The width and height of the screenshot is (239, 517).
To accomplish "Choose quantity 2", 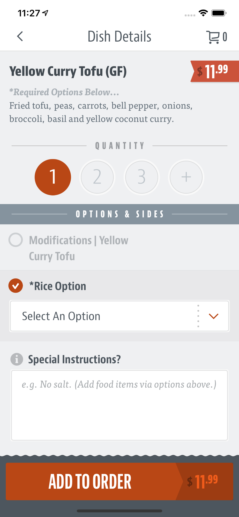I will point(97,177).
